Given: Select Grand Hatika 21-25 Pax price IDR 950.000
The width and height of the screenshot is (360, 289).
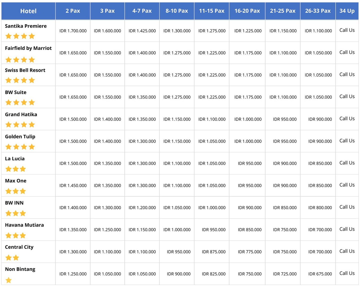Looking at the screenshot, I should click(285, 119).
